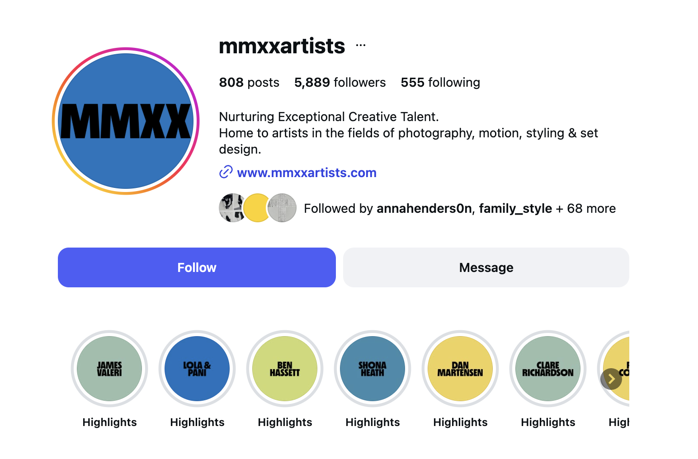Open the Dan Martensen highlight
The image size is (698, 459).
(460, 369)
